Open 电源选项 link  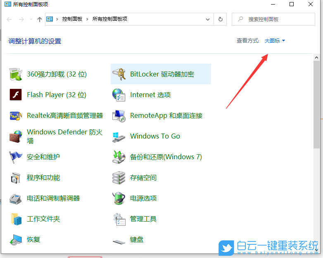coord(143,198)
